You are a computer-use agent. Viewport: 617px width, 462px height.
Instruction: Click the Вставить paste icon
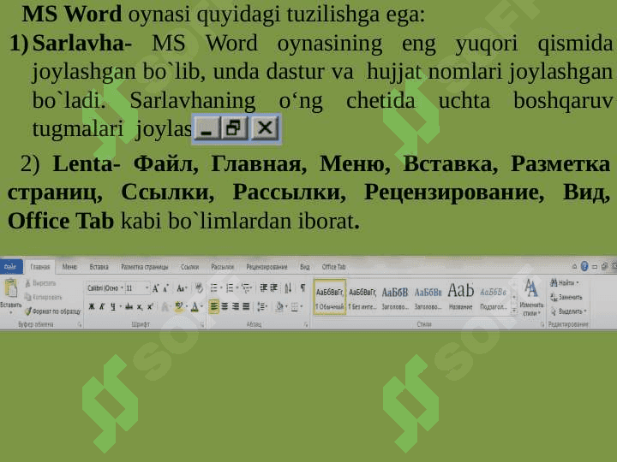point(11,289)
